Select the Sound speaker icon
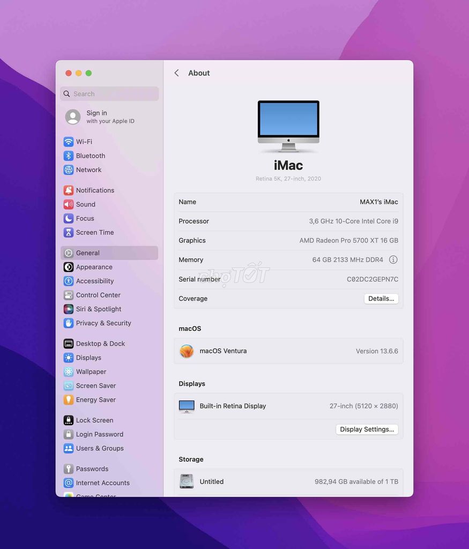The image size is (469, 549). pos(69,204)
